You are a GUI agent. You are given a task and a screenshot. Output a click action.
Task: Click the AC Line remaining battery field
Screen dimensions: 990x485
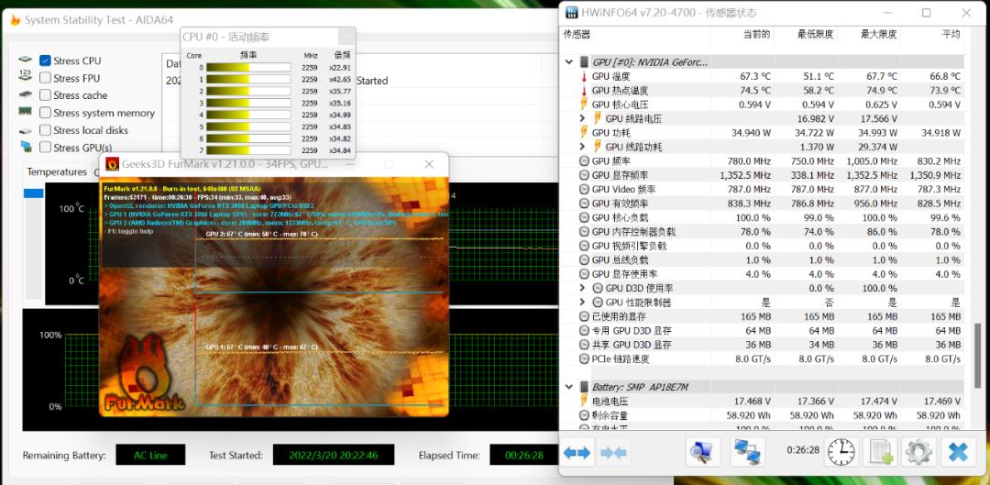tap(150, 455)
